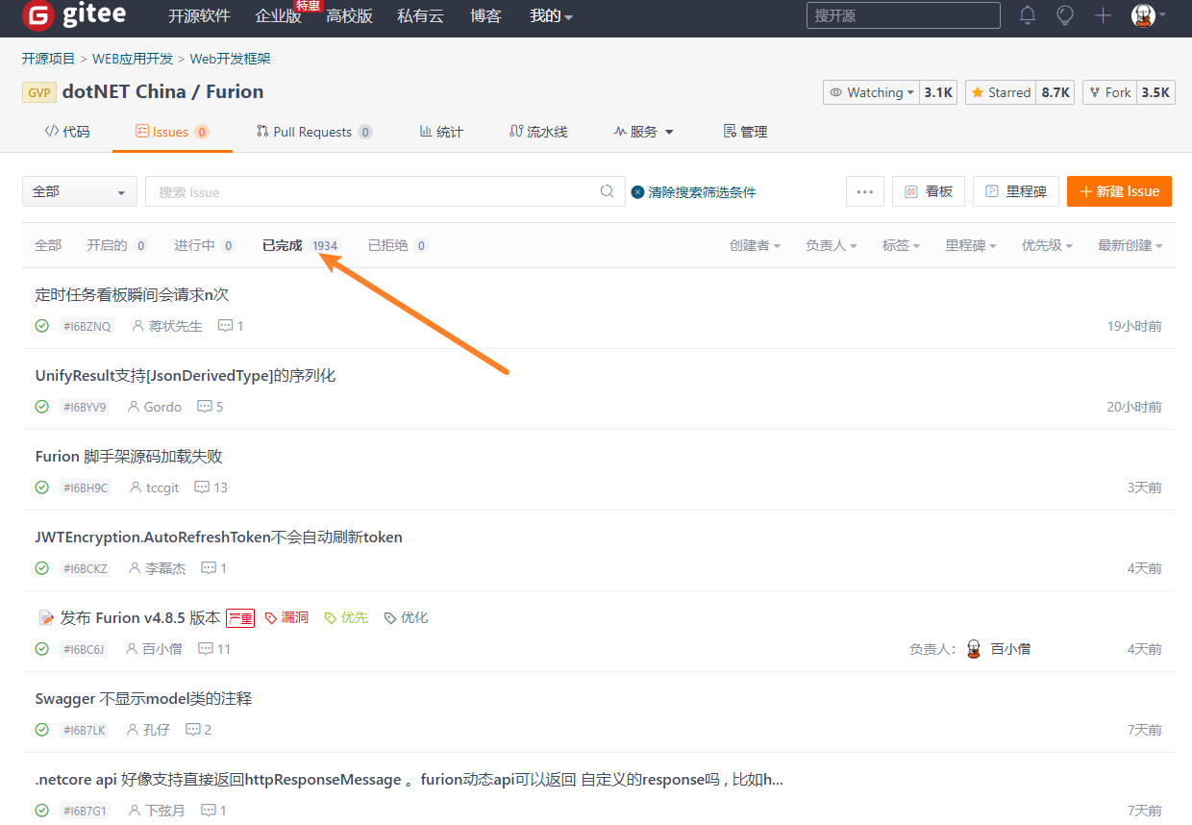Click the 新建 Issue button
1192x825 pixels.
click(1119, 191)
